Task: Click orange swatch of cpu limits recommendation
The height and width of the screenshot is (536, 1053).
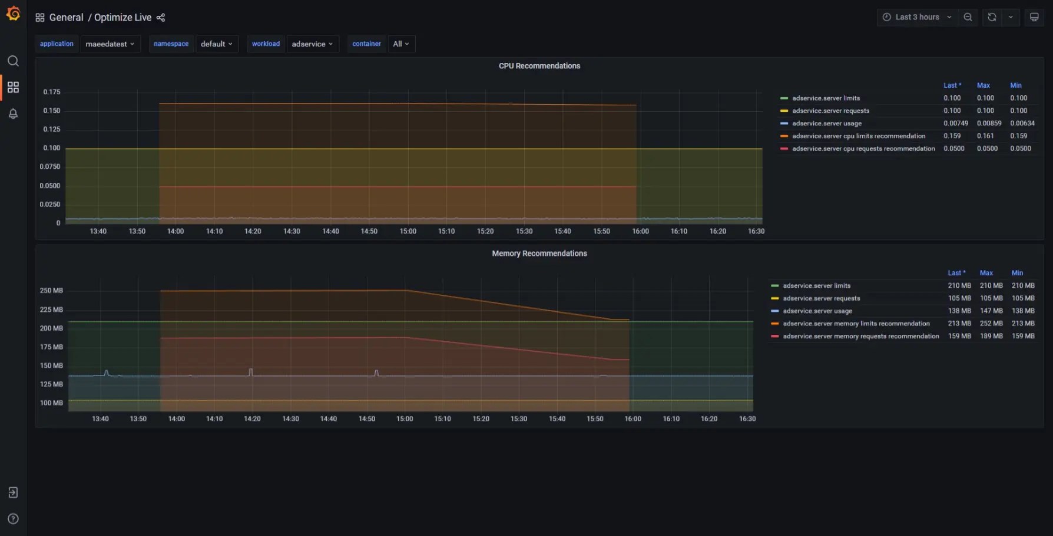Action: (784, 136)
